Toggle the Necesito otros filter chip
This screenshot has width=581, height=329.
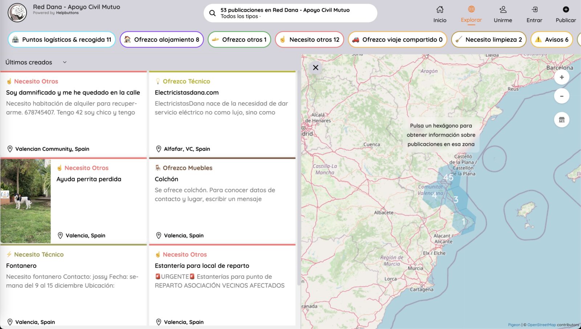tap(309, 40)
